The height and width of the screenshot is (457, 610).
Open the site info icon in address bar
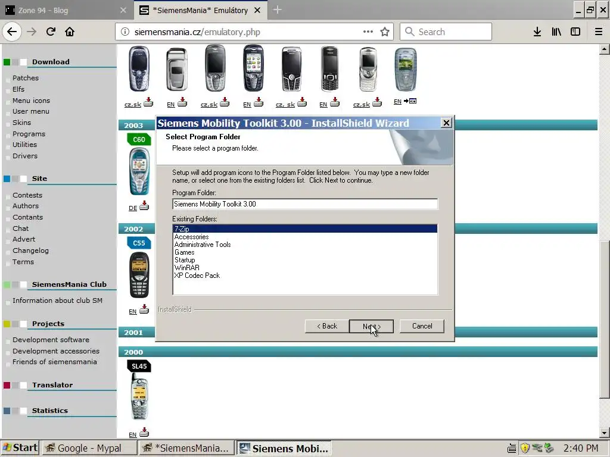tap(125, 32)
